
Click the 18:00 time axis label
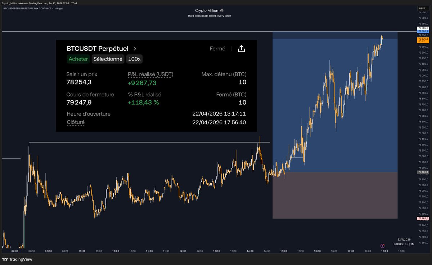click(384, 251)
